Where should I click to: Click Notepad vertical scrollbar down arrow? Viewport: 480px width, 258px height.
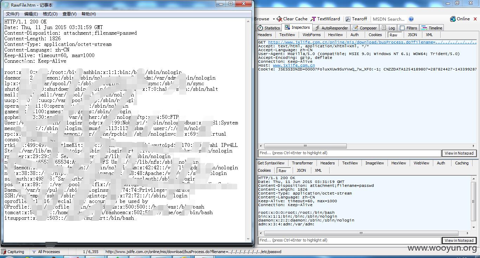[248, 239]
